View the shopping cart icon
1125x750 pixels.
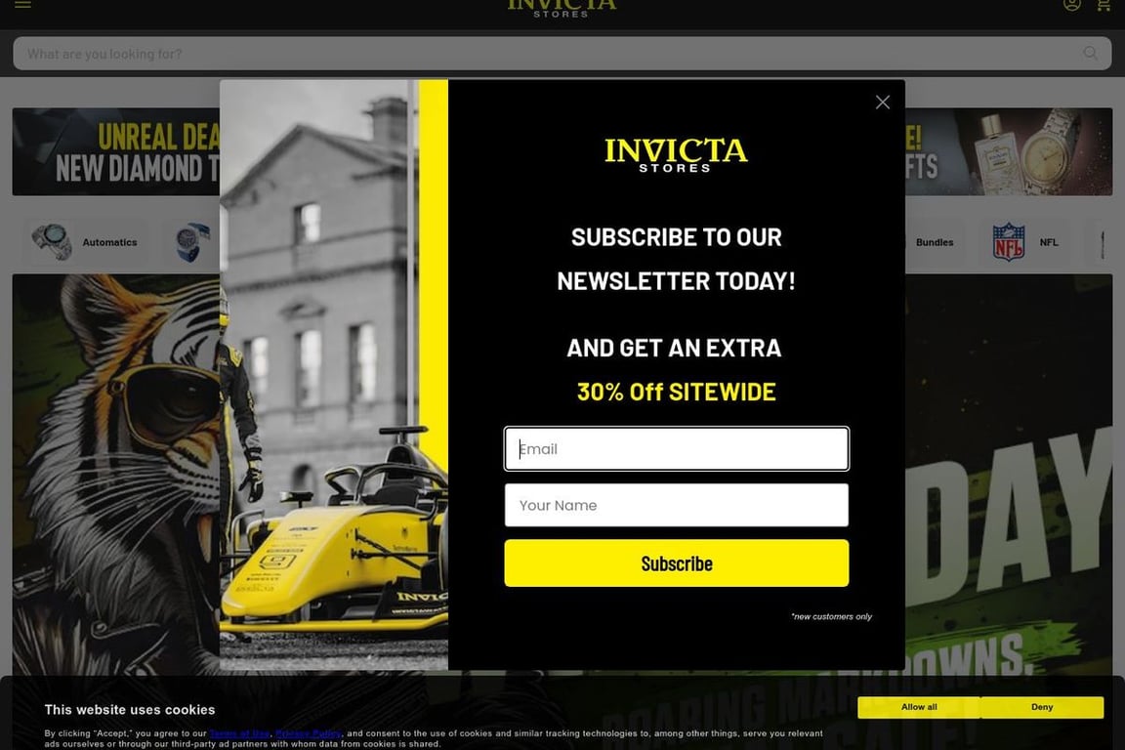(x=1104, y=5)
